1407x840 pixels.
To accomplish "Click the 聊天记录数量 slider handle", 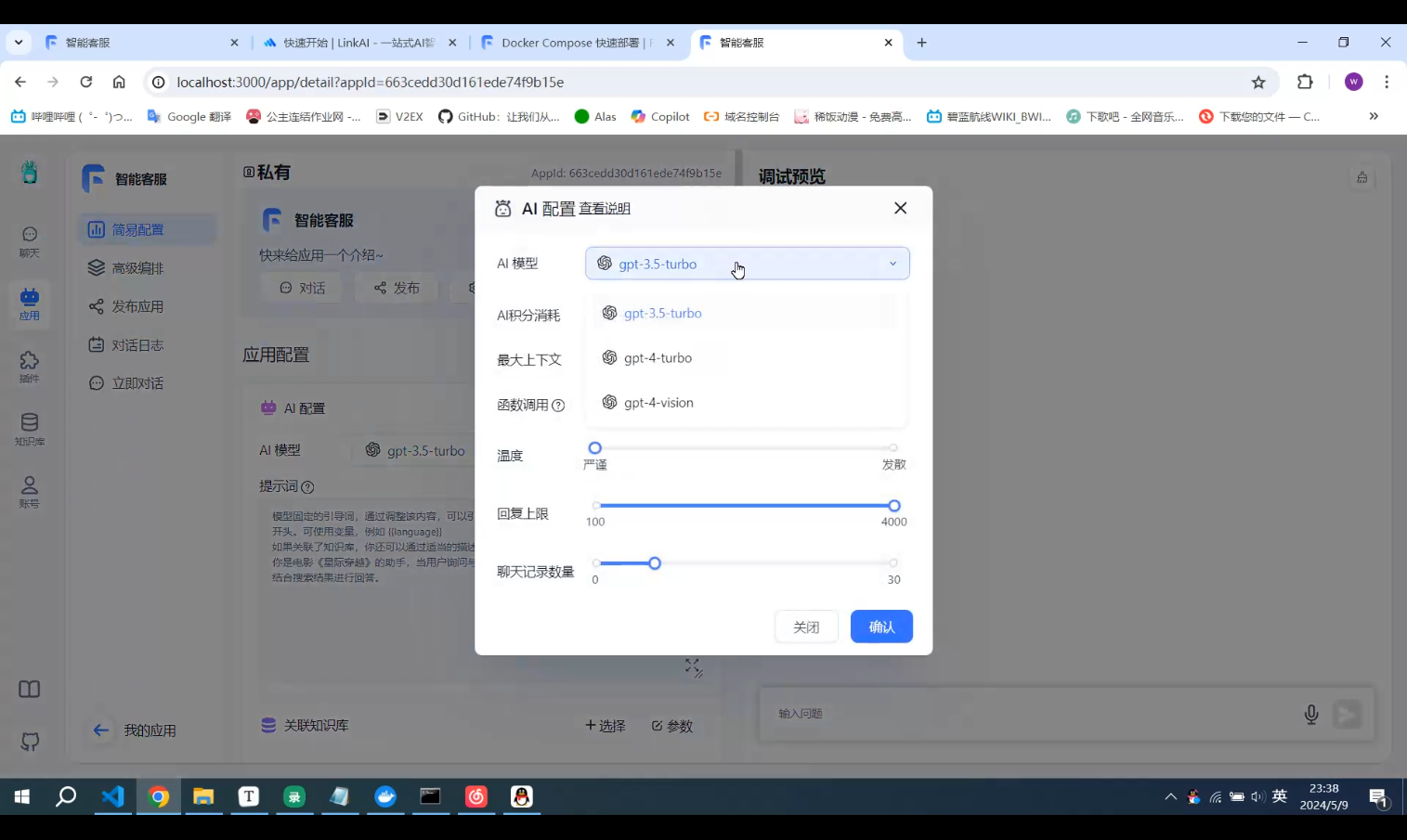I will click(655, 563).
